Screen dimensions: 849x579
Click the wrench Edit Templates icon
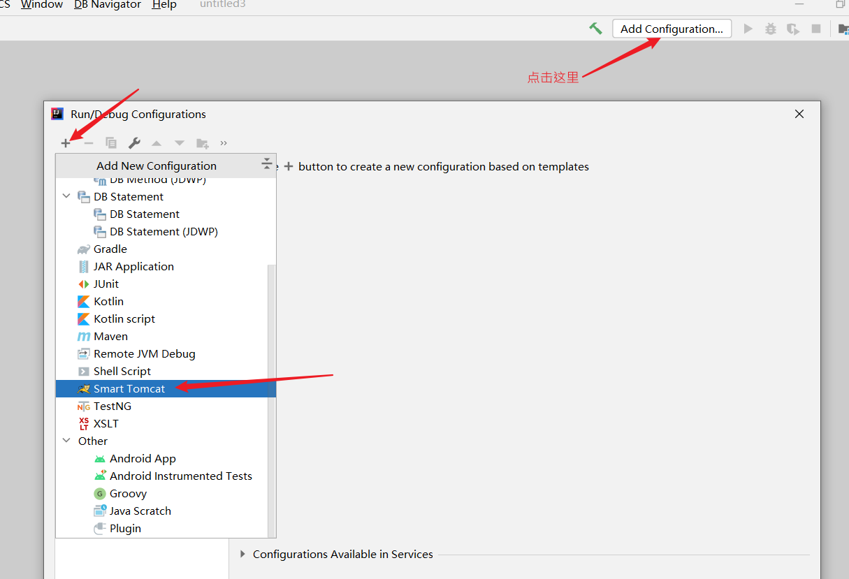[134, 143]
